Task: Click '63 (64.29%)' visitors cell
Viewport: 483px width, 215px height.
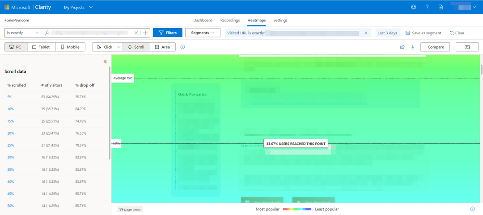Action: [x=50, y=97]
